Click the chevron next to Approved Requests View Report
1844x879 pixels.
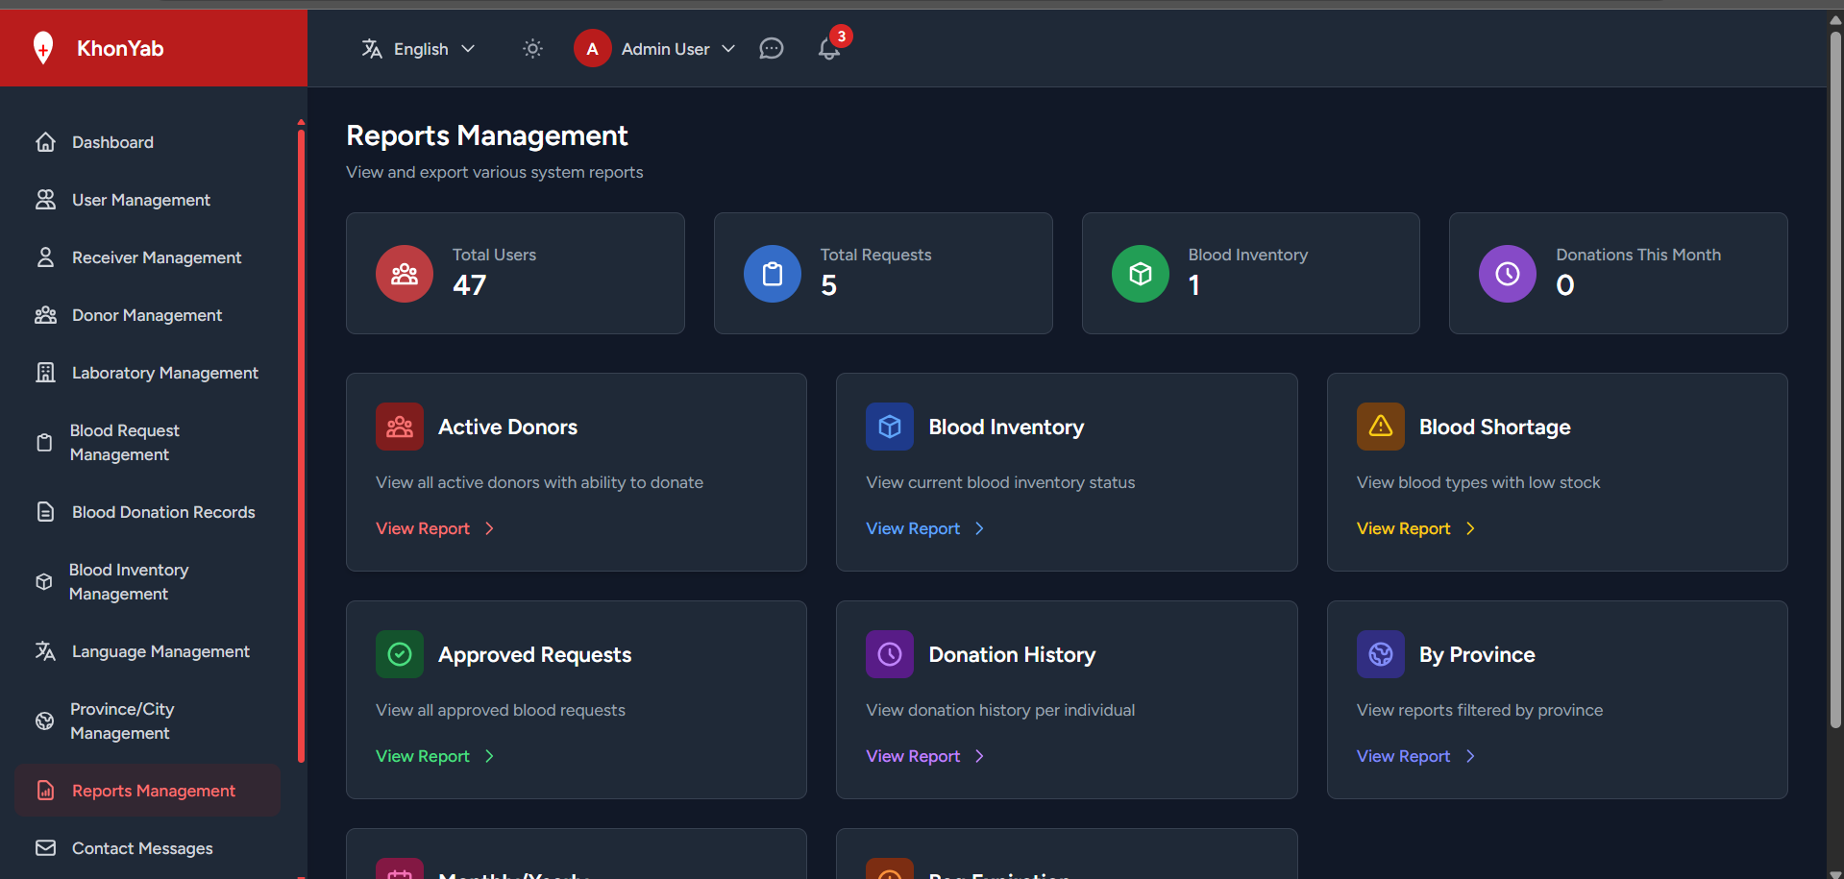pyautogui.click(x=489, y=756)
